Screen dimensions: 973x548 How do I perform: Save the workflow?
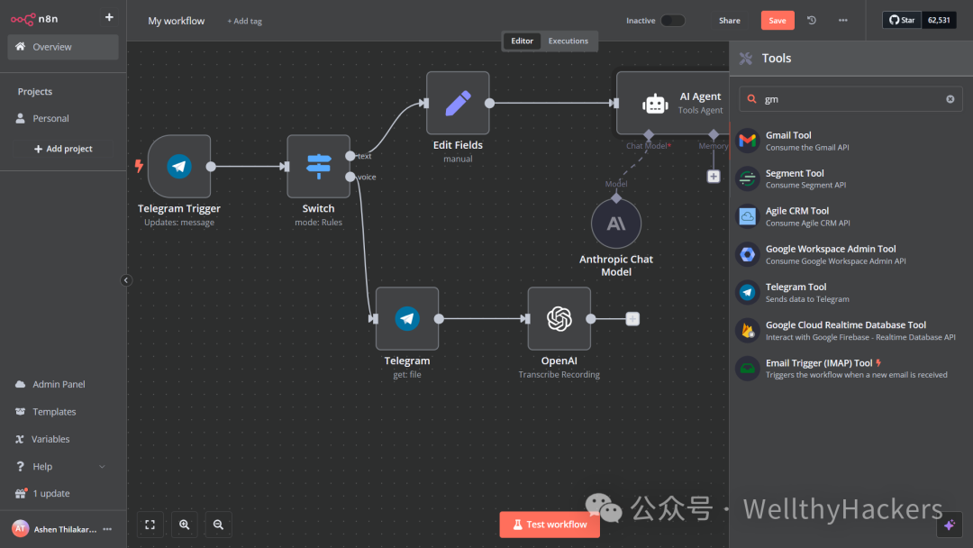click(777, 21)
